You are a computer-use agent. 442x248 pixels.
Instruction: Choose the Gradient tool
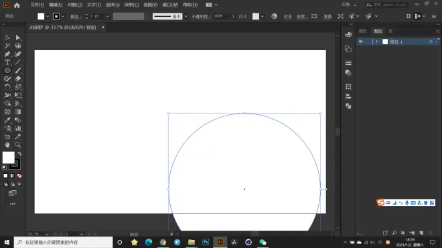[x=18, y=112]
